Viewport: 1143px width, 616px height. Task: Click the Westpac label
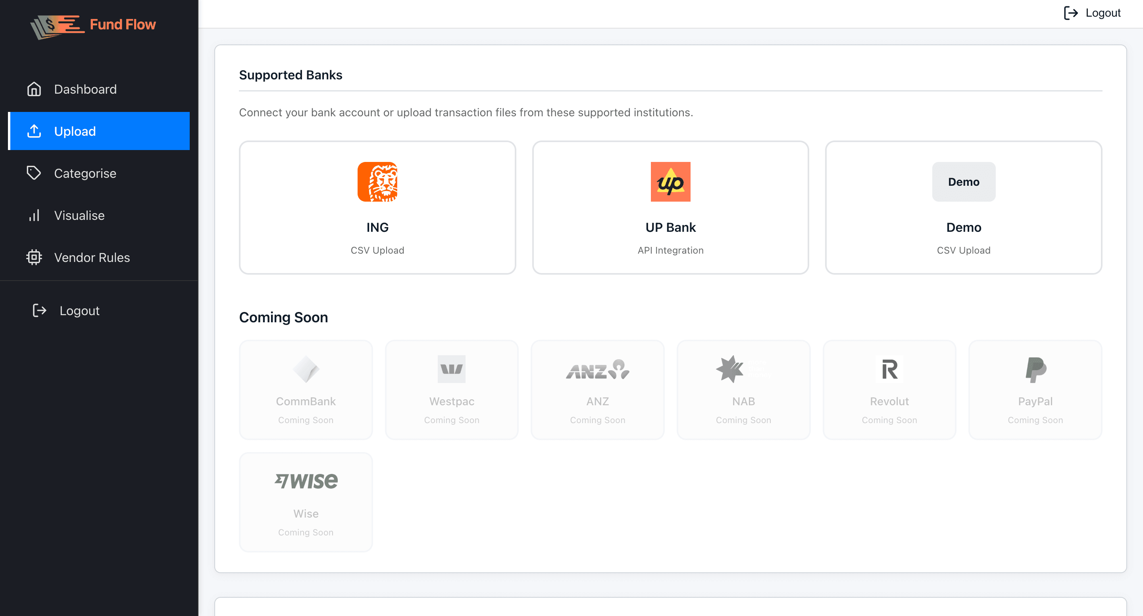pyautogui.click(x=452, y=401)
